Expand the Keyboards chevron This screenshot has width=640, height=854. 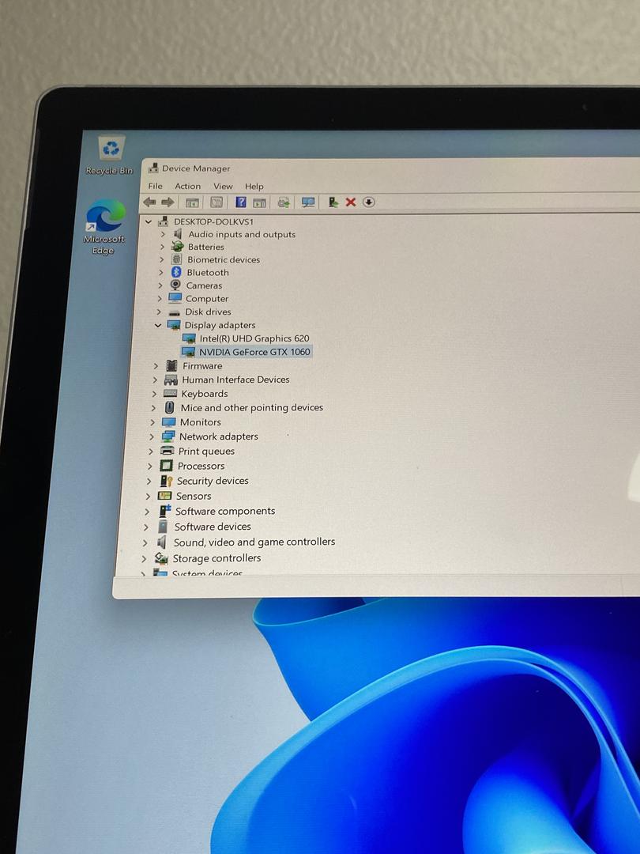[x=154, y=393]
